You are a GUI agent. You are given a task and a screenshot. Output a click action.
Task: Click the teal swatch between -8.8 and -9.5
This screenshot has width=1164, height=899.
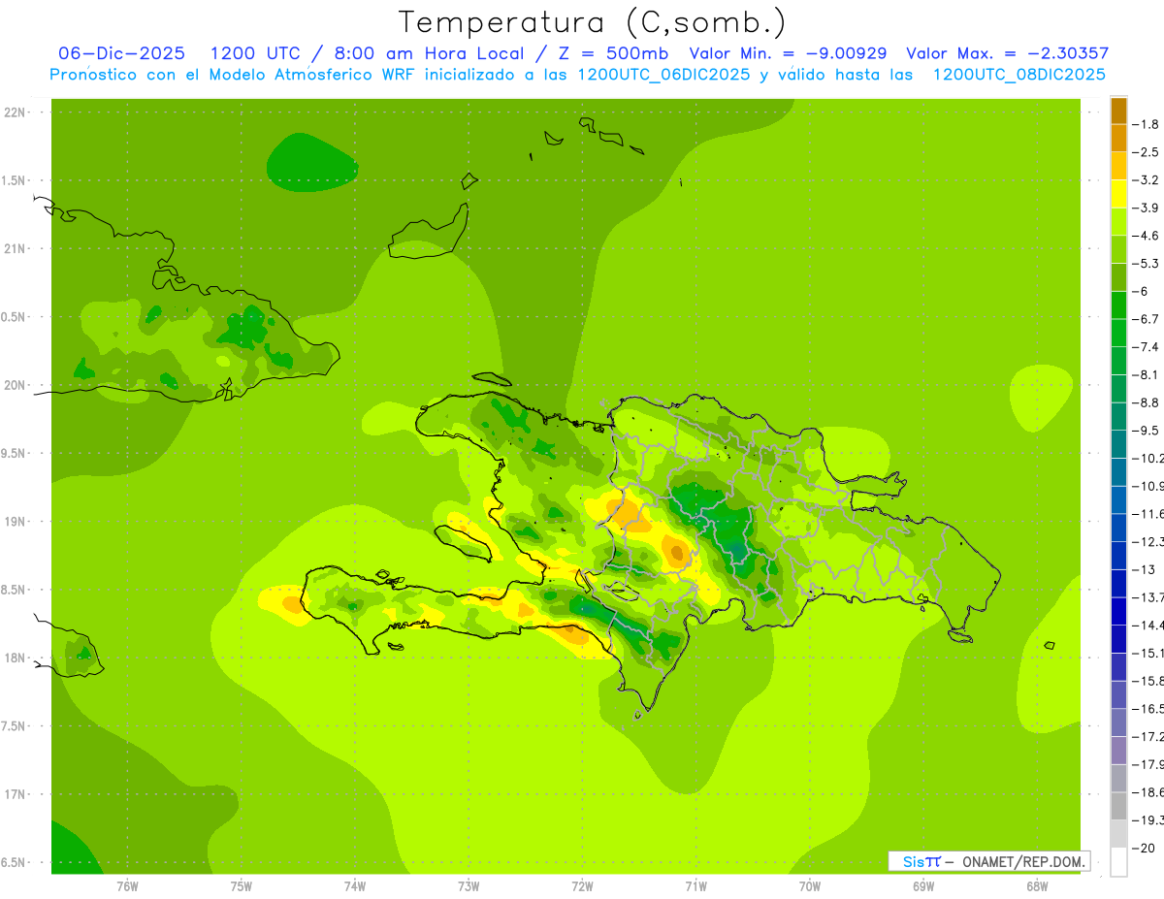click(x=1118, y=417)
